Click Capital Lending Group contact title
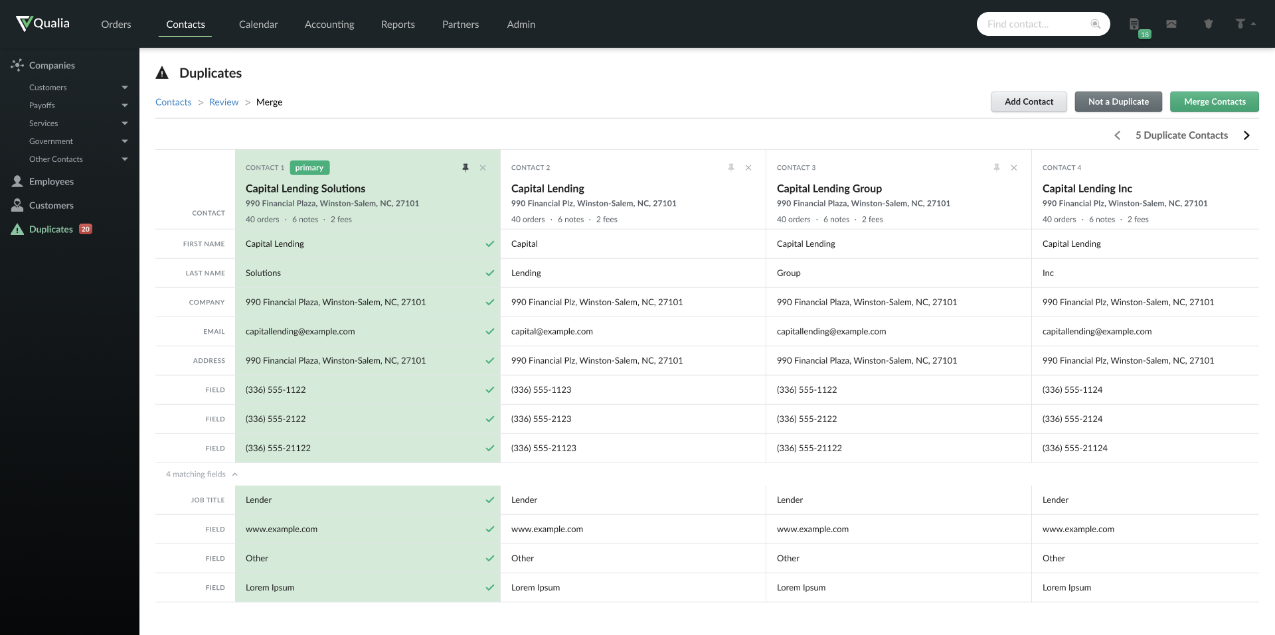This screenshot has width=1275, height=635. tap(829, 188)
